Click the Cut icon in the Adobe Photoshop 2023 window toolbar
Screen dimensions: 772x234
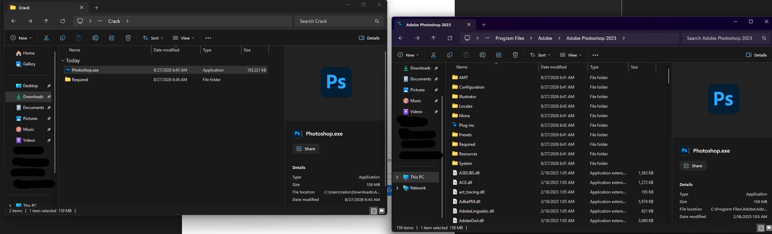434,55
